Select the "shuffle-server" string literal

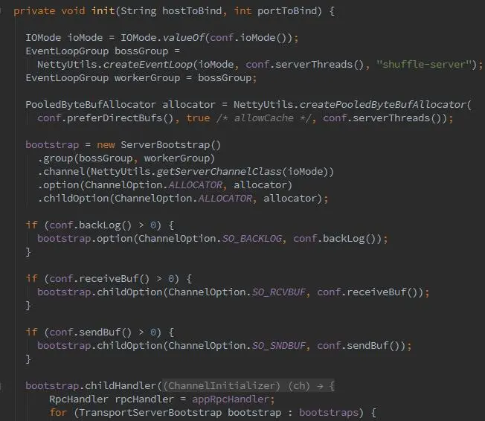click(x=423, y=65)
